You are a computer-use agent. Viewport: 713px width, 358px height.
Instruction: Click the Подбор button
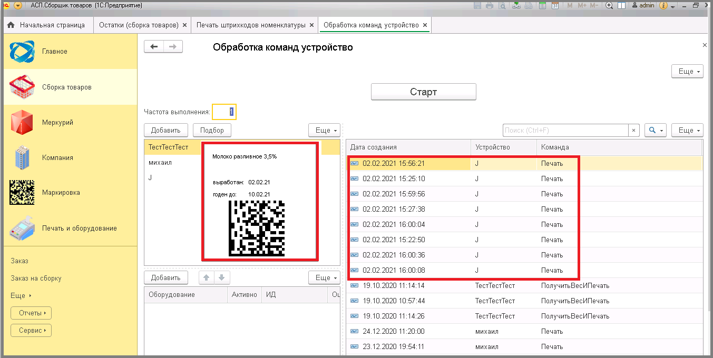(212, 130)
